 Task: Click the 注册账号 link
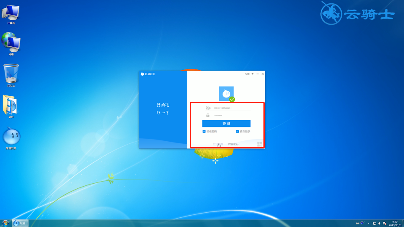click(218, 144)
